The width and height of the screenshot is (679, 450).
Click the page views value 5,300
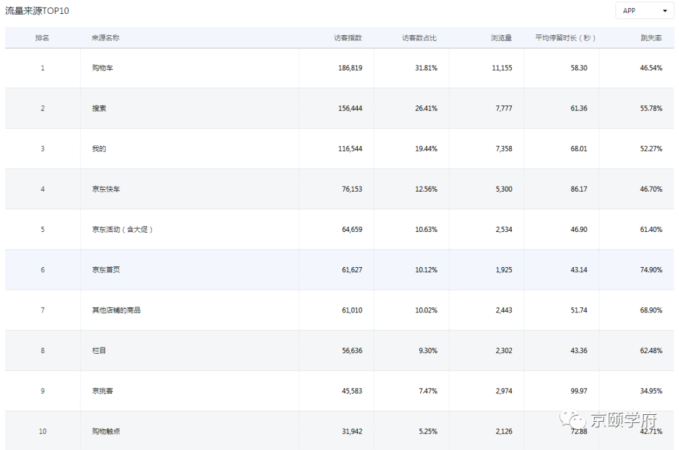click(x=504, y=189)
